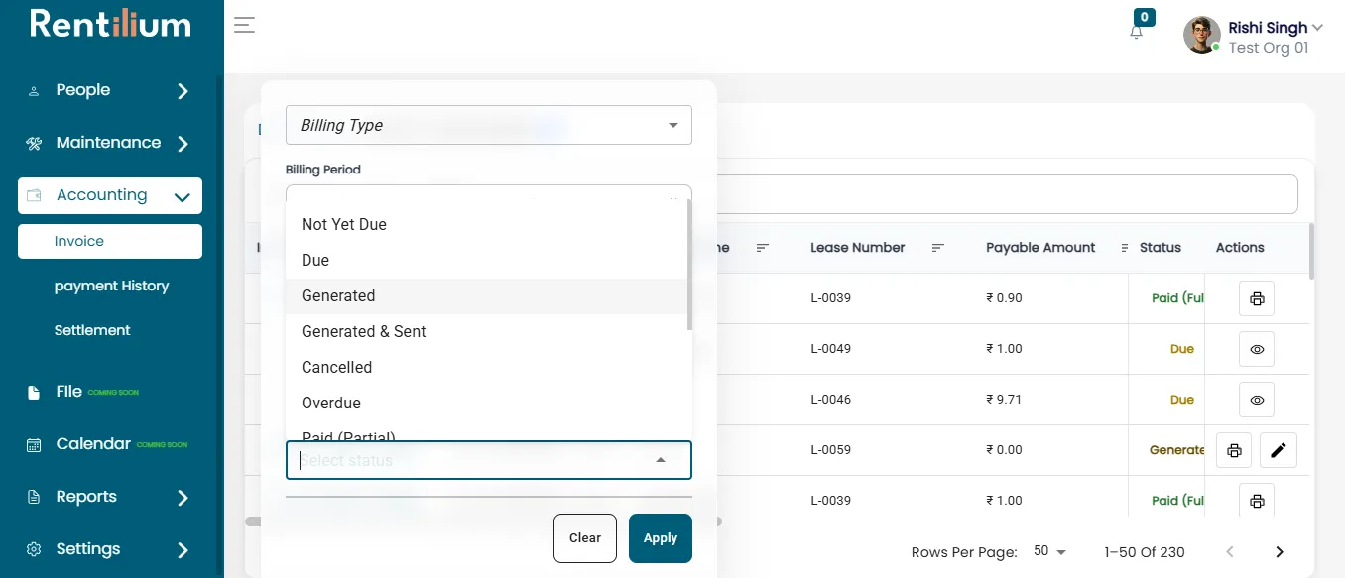Click the Rentilium logo
The height and width of the screenshot is (578, 1345).
(111, 24)
